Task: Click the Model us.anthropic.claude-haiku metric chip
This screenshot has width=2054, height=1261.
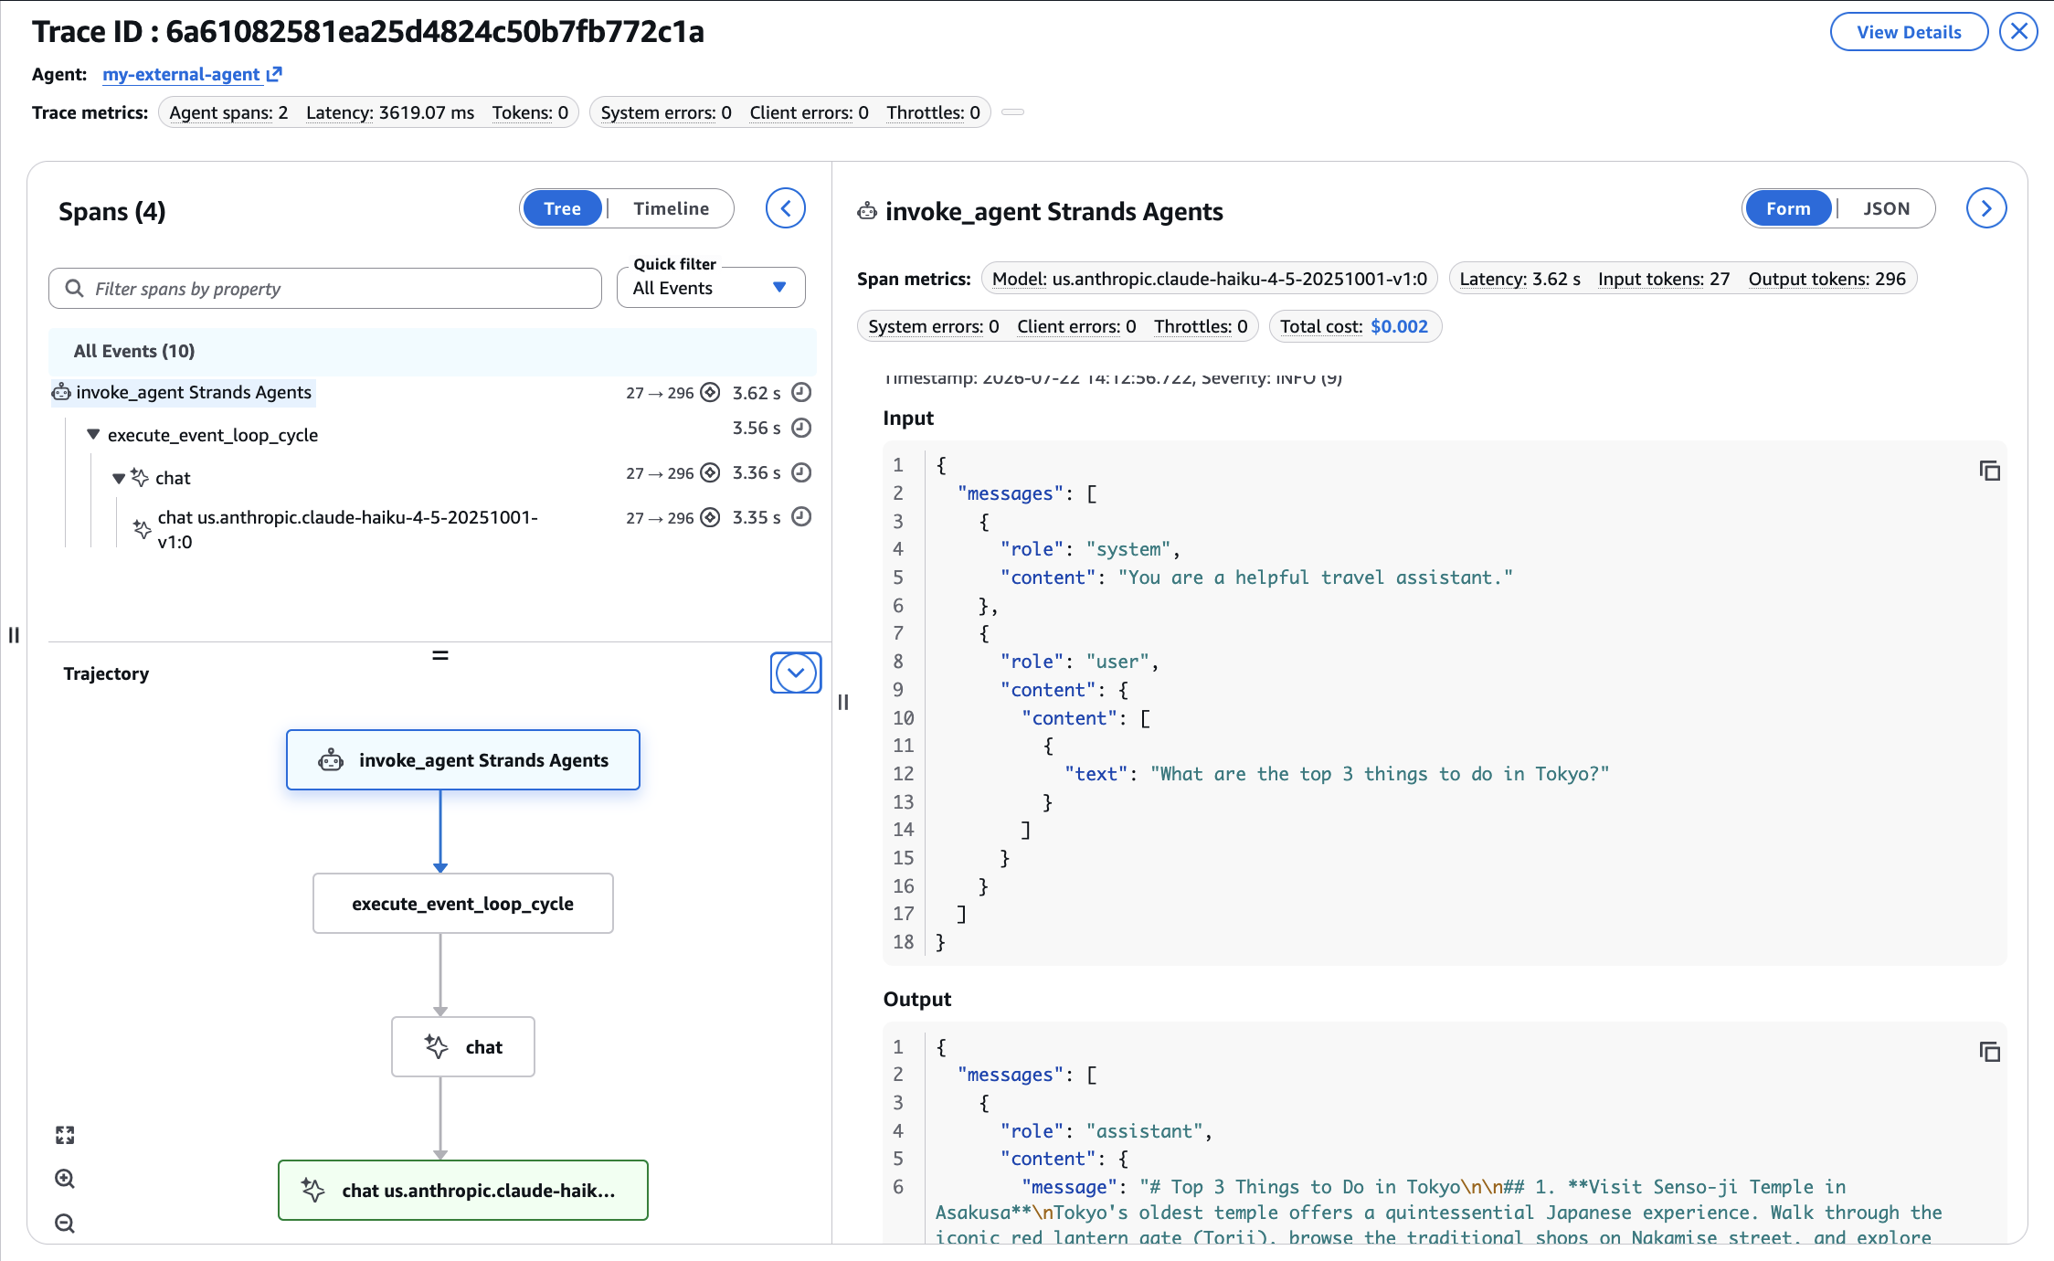Action: point(1209,279)
